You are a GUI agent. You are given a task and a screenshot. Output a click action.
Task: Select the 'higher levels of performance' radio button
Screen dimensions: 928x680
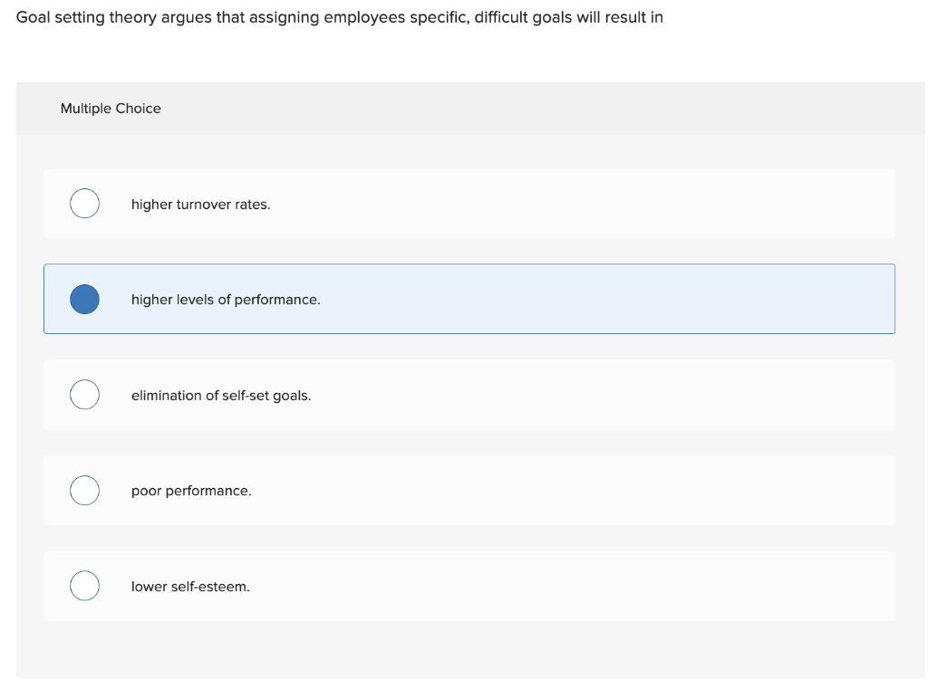[x=84, y=299]
